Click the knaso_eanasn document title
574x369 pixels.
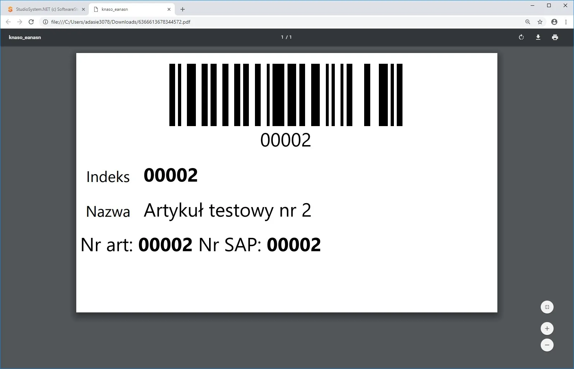coord(25,37)
